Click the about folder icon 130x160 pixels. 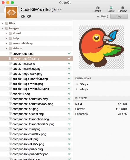point(10,33)
